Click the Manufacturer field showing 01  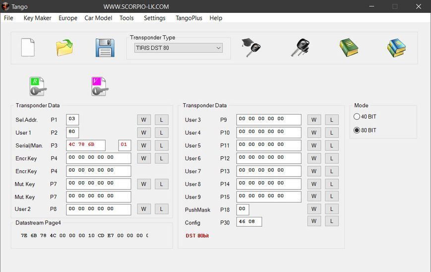click(x=124, y=145)
